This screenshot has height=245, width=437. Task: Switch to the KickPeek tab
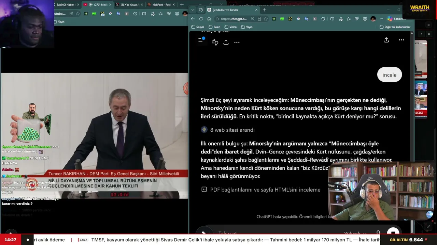click(x=161, y=5)
